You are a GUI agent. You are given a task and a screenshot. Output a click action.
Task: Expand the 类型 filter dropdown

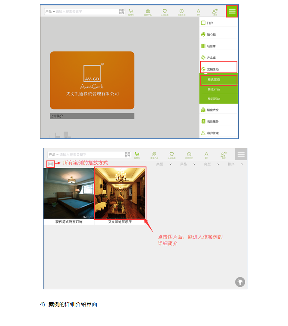tap(164, 164)
